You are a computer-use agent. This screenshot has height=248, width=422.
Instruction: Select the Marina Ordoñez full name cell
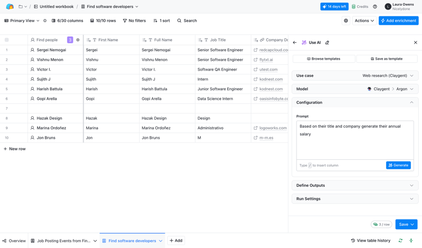167,128
